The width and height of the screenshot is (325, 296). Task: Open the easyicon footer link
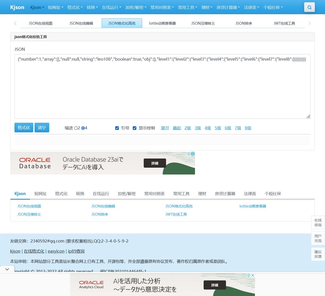[x=56, y=251]
